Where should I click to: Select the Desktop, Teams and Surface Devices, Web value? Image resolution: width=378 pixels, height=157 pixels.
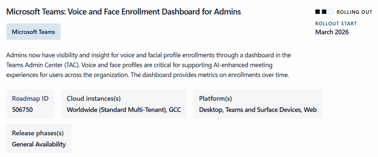click(x=258, y=109)
